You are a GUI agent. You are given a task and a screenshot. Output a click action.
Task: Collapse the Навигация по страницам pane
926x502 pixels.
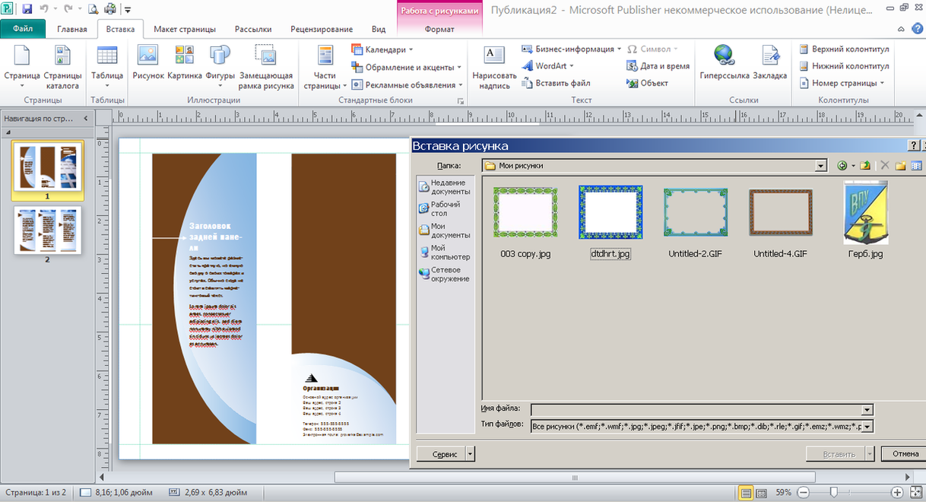[86, 118]
